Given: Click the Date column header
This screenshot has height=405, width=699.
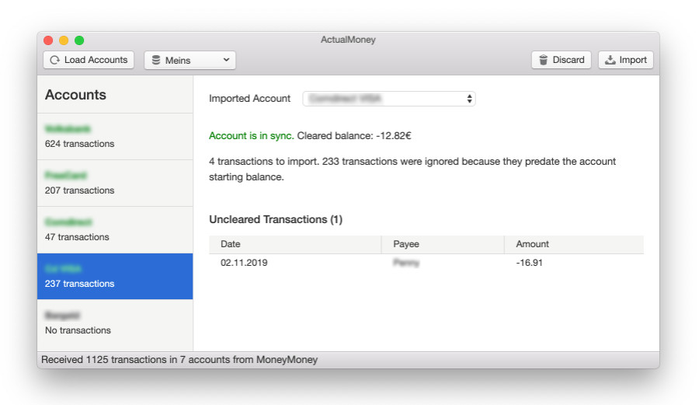Looking at the screenshot, I should tap(295, 244).
